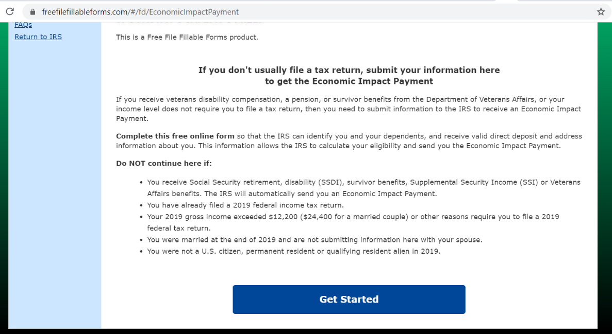This screenshot has height=334, width=612.
Task: Follow the Return to IRS link
Action: pyautogui.click(x=38, y=37)
